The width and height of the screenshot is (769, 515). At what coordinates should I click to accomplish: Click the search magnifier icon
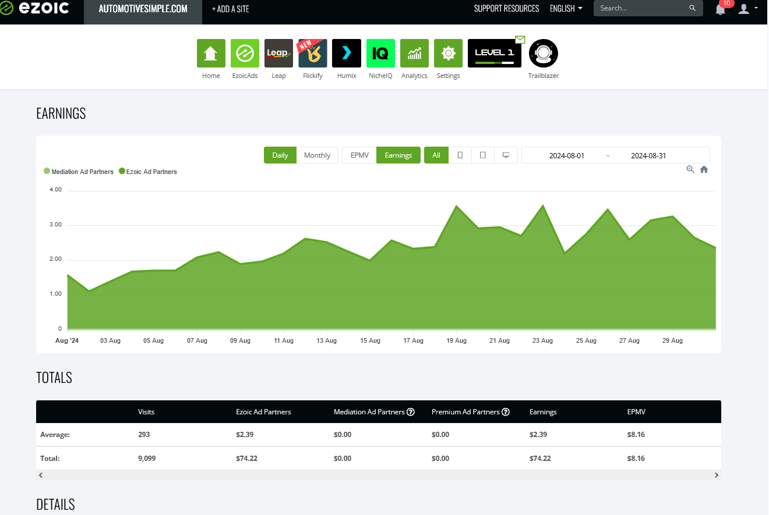pyautogui.click(x=692, y=8)
